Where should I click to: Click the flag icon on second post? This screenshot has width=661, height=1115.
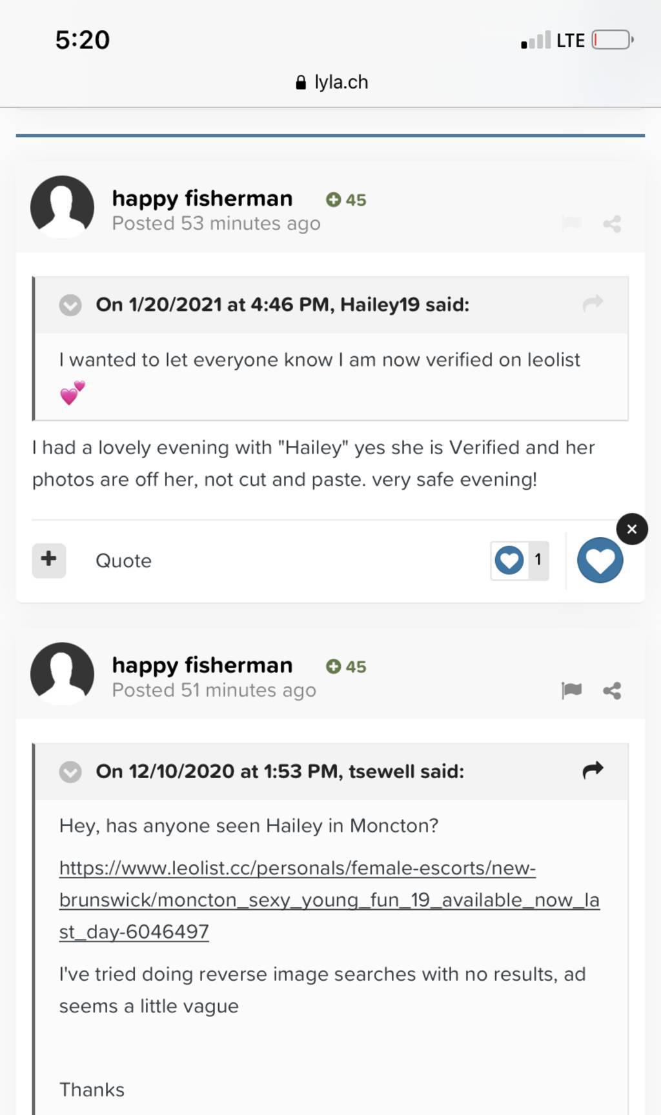[571, 690]
